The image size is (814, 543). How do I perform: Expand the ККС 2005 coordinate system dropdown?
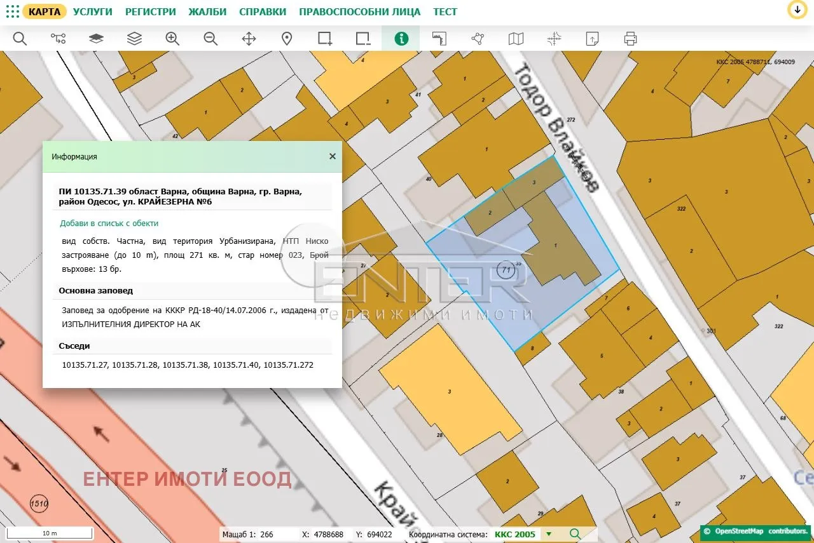pyautogui.click(x=549, y=534)
